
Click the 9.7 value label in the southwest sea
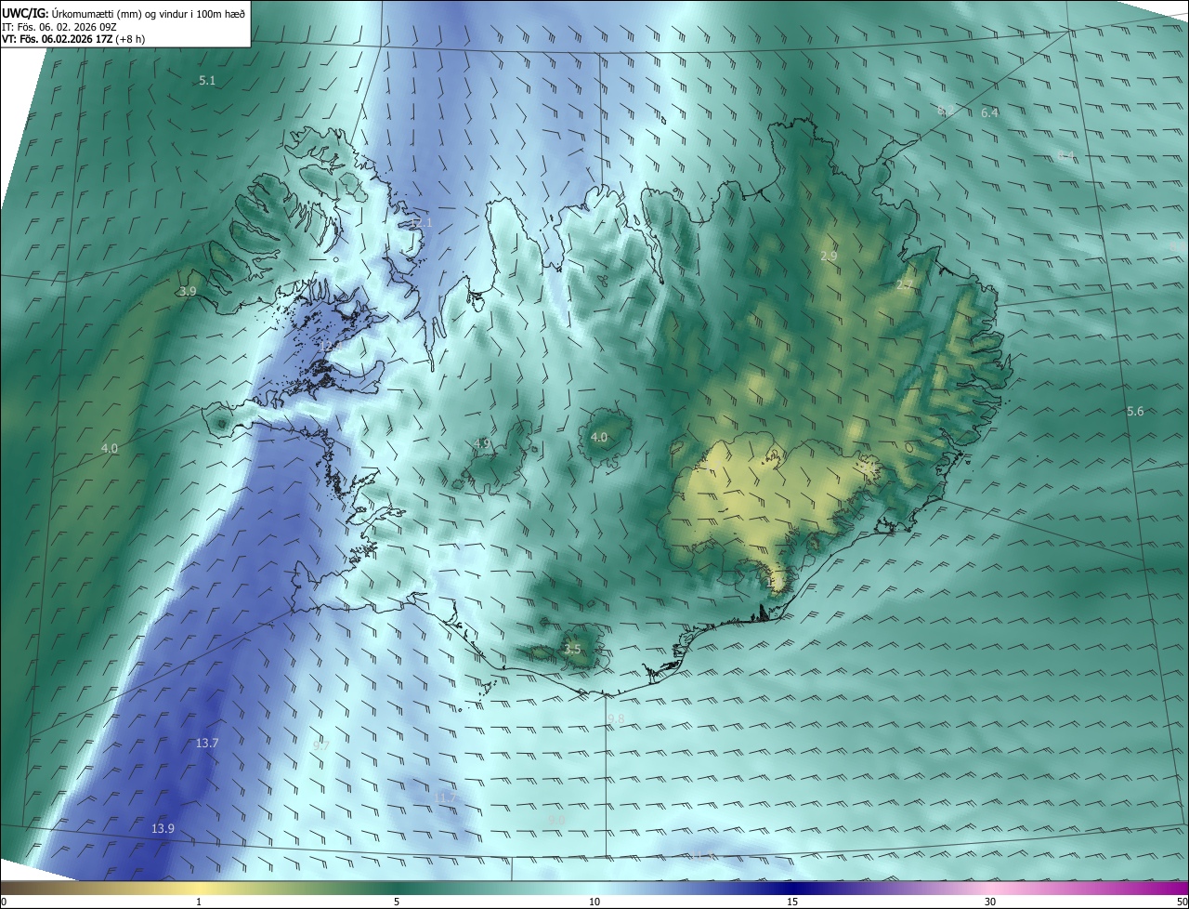click(321, 746)
